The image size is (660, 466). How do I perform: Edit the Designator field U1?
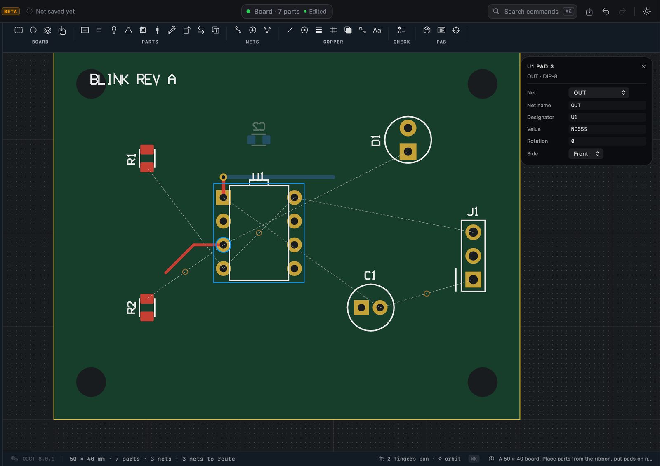pos(607,118)
